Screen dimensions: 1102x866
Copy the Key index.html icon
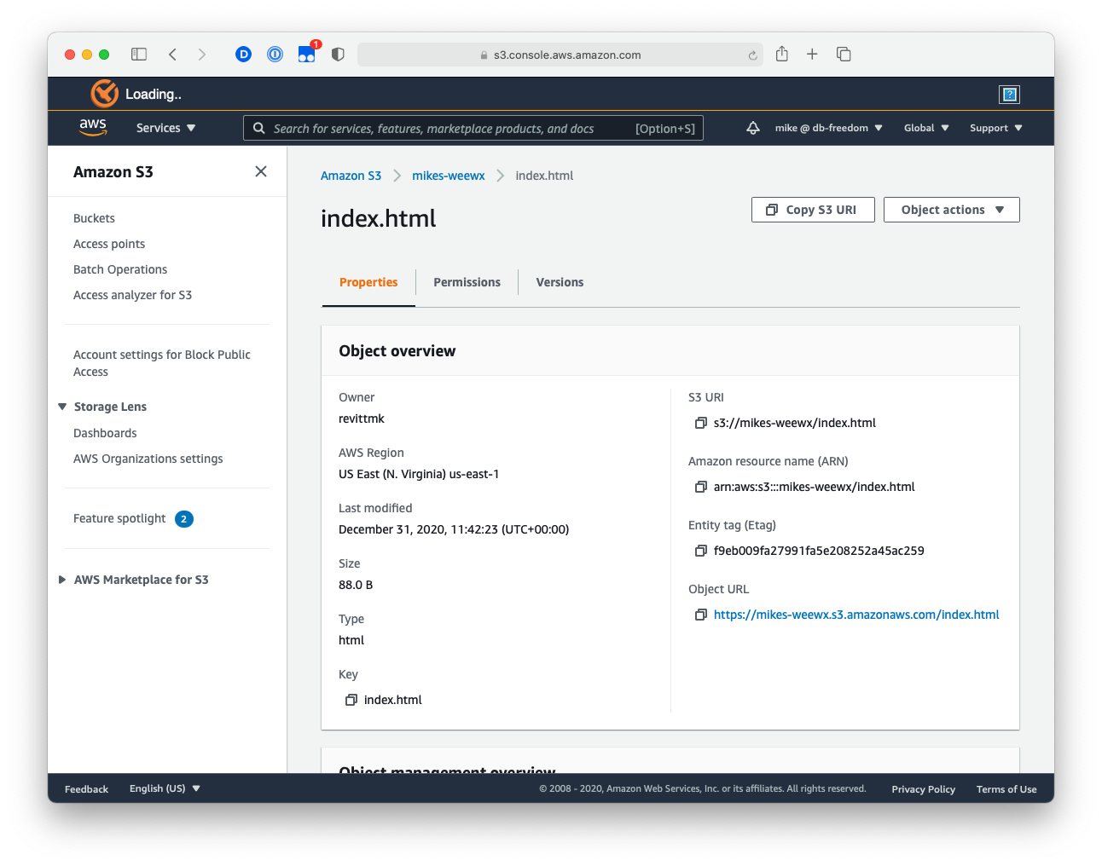point(351,700)
